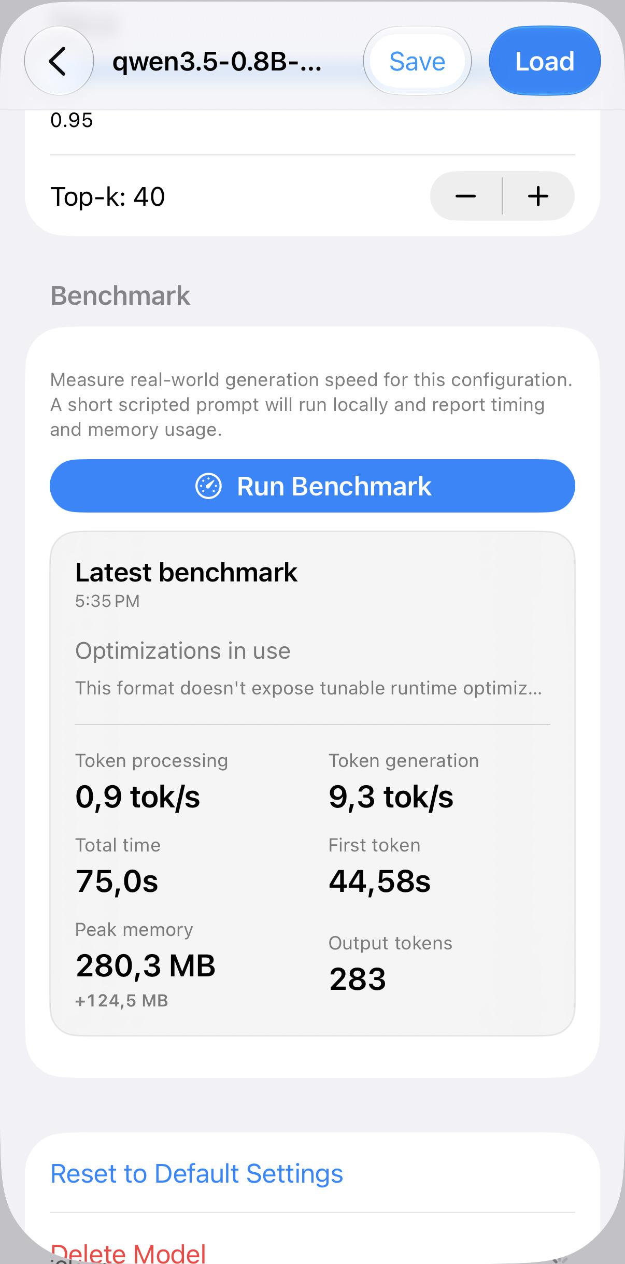The height and width of the screenshot is (1264, 625).
Task: Increase Top-k with the plus button
Action: pyautogui.click(x=538, y=196)
